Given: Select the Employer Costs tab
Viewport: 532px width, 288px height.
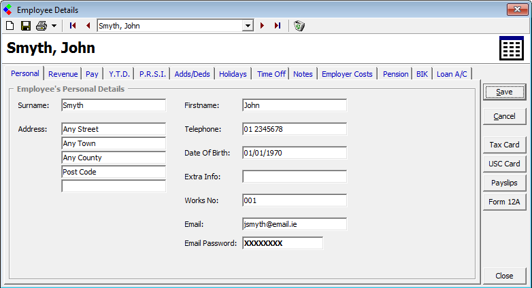Looking at the screenshot, I should [347, 74].
